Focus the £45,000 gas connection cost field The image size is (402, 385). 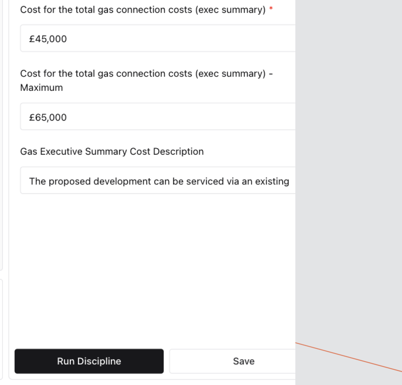pyautogui.click(x=158, y=38)
